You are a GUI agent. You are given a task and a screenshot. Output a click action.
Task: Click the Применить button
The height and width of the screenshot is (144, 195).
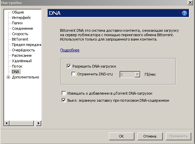click(178, 136)
